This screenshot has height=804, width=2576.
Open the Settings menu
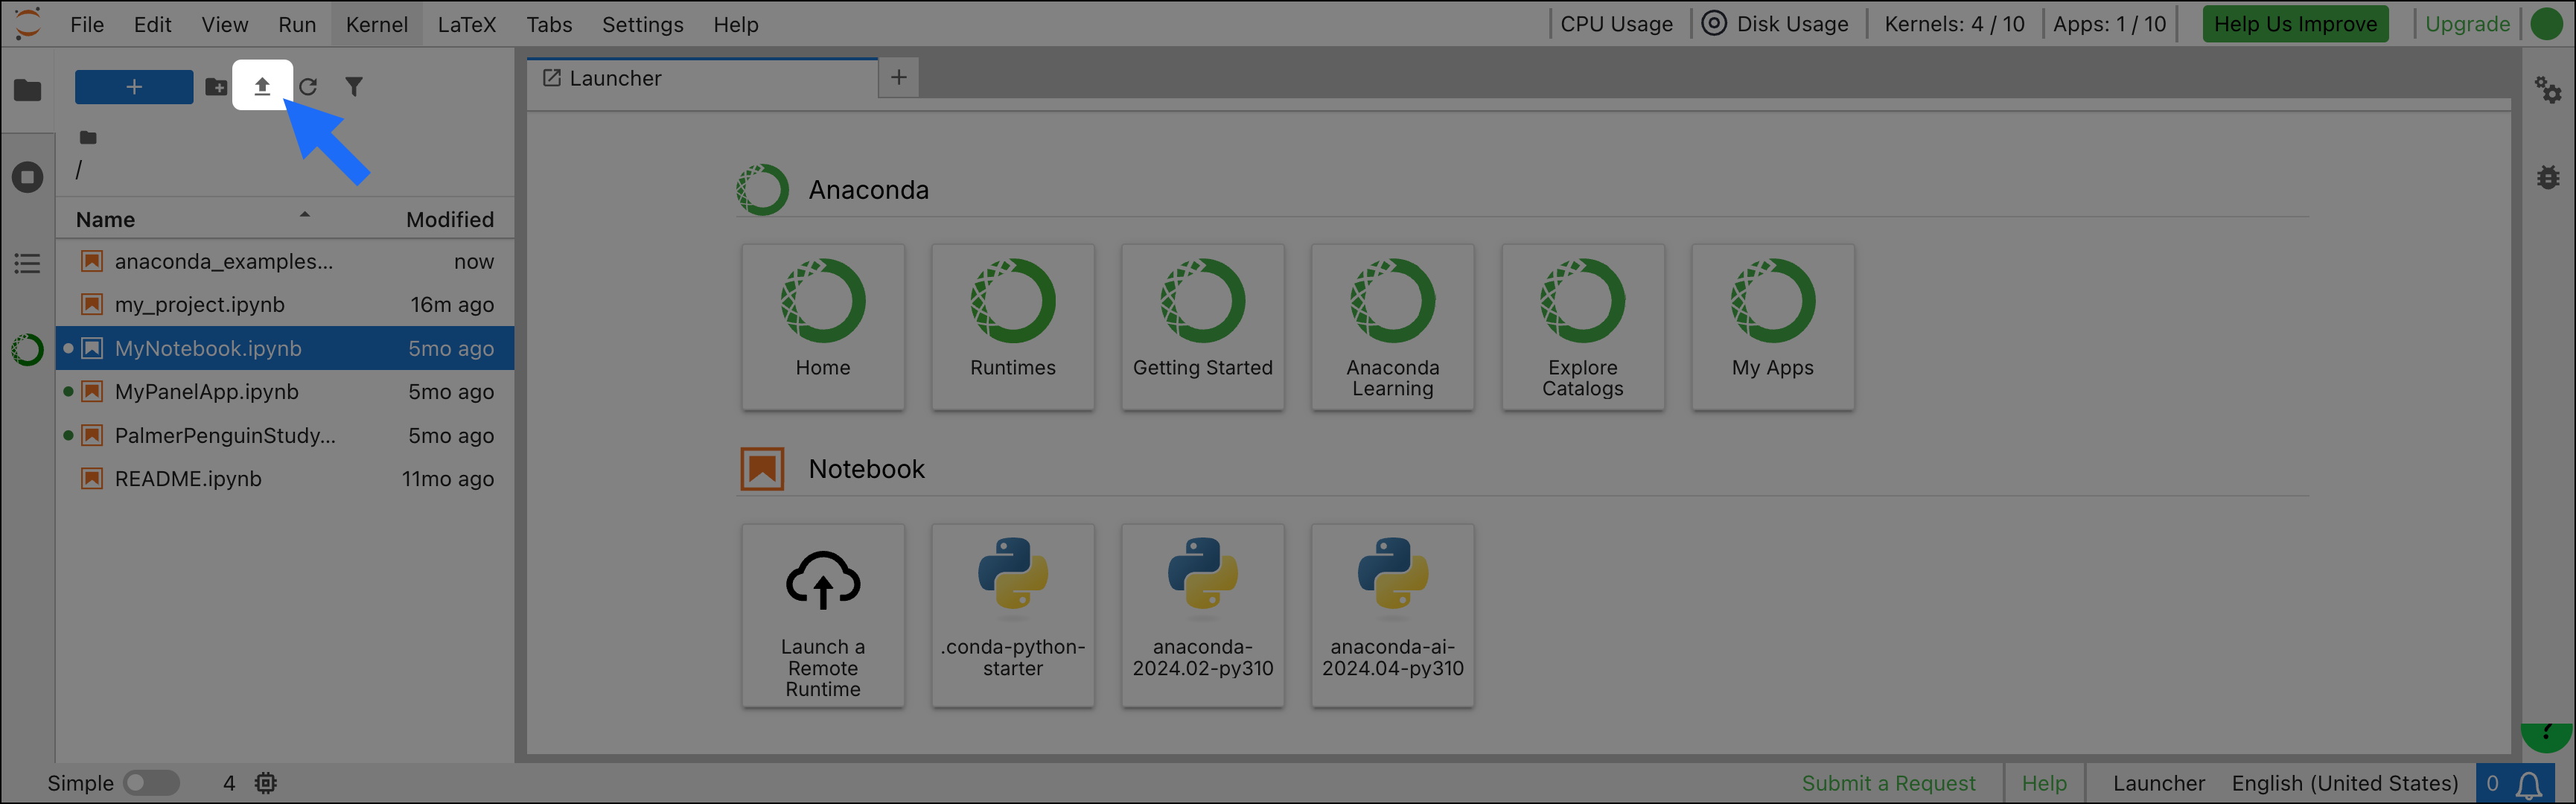coord(642,24)
